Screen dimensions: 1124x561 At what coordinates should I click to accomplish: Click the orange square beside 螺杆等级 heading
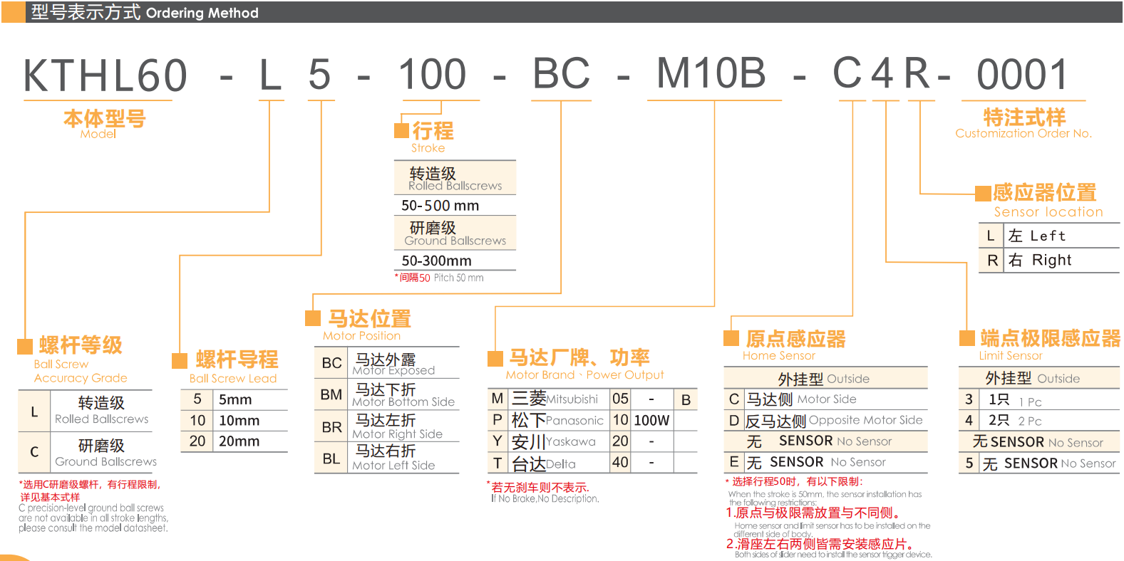pos(25,346)
